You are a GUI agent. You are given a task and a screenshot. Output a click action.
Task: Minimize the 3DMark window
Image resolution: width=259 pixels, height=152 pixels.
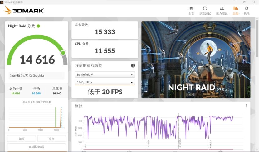pyautogui.click(x=235, y=2)
